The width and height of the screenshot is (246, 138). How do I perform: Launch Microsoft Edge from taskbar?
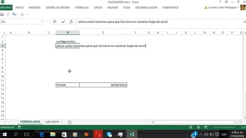42,134
